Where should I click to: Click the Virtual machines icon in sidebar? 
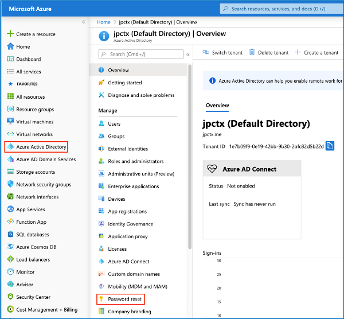coord(10,122)
